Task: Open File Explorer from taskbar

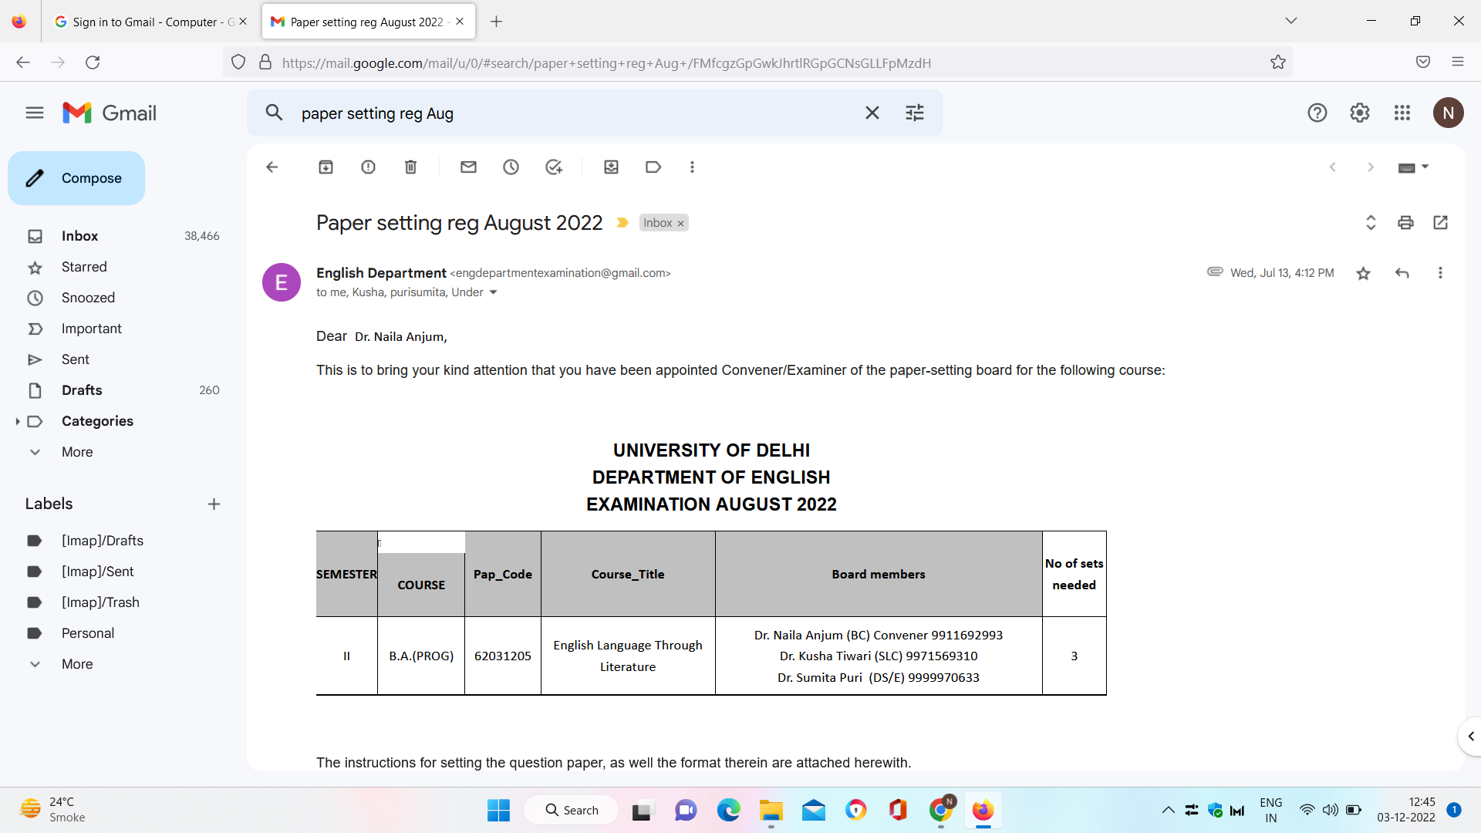Action: tap(771, 810)
